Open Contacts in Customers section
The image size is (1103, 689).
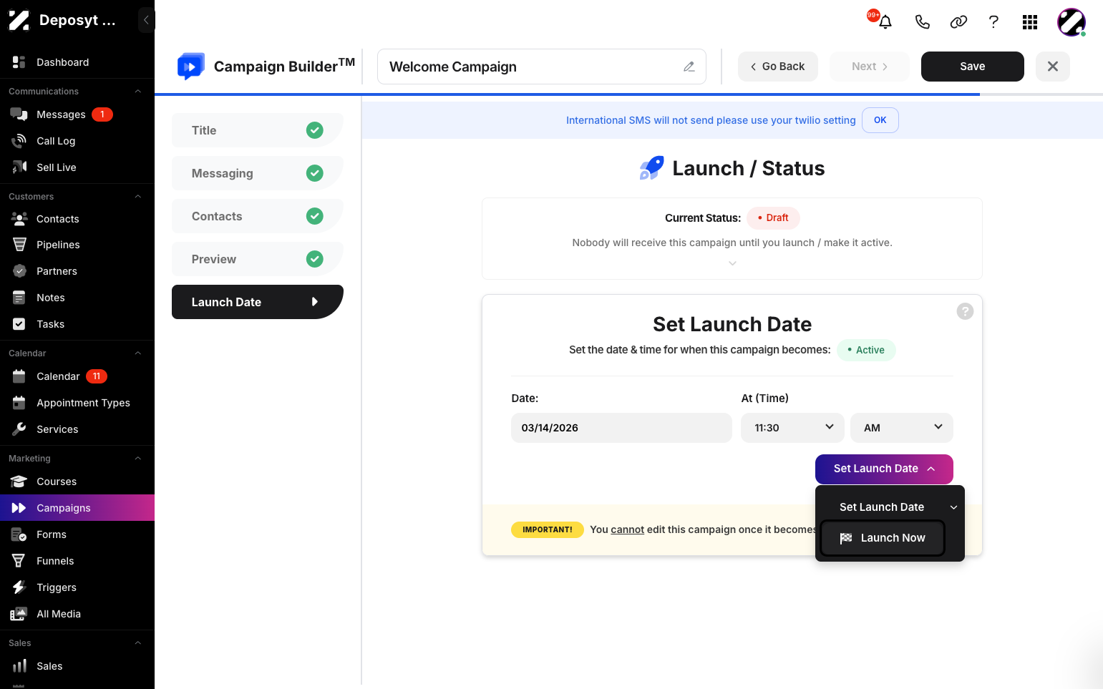[77, 219]
